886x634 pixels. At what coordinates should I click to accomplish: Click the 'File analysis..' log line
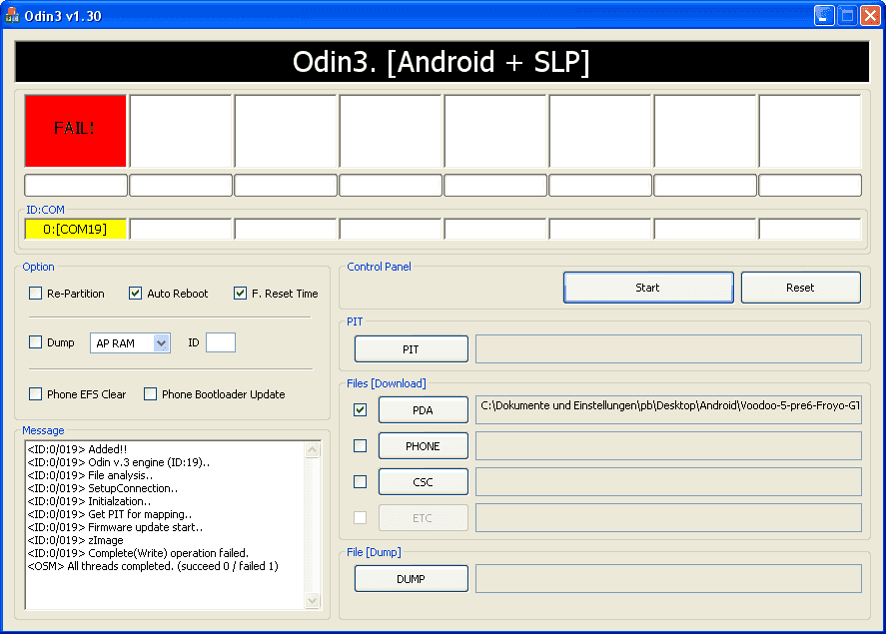90,475
